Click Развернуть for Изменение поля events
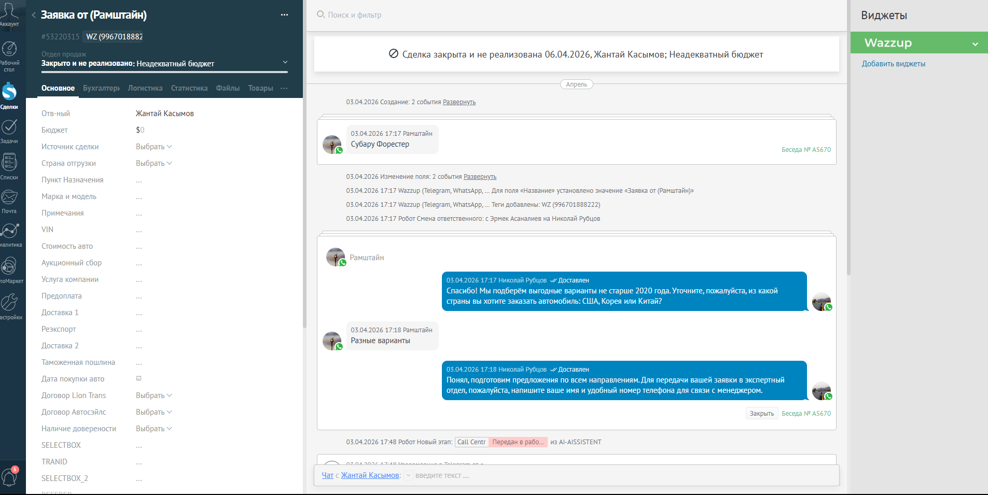Image resolution: width=988 pixels, height=495 pixels. coord(480,177)
